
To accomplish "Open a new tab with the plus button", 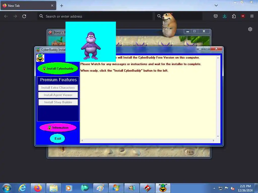I will click(x=61, y=6).
